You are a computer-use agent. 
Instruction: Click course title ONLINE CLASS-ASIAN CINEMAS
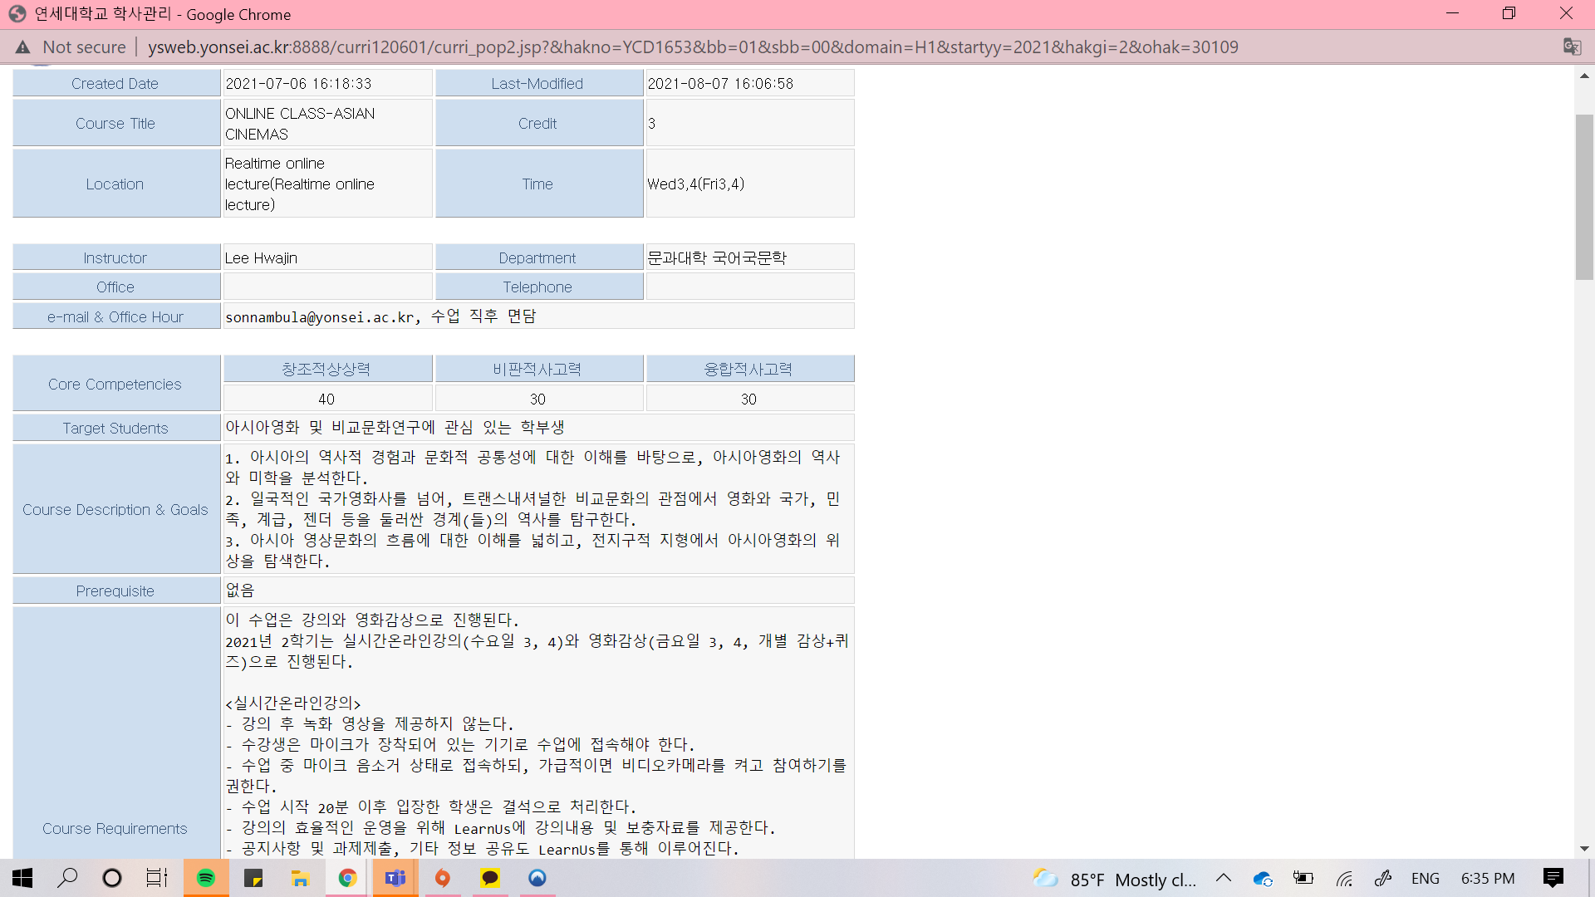(x=300, y=124)
